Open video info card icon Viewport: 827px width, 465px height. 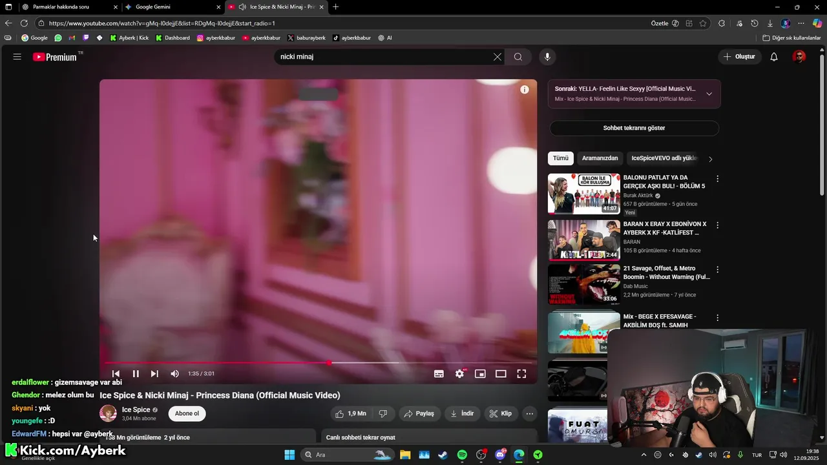[x=525, y=90]
